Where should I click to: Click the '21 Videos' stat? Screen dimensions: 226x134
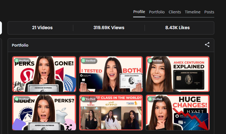[x=42, y=28]
